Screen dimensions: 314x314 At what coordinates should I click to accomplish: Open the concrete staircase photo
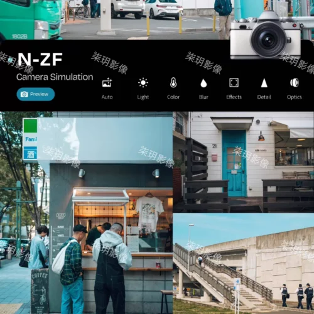coord(244,264)
